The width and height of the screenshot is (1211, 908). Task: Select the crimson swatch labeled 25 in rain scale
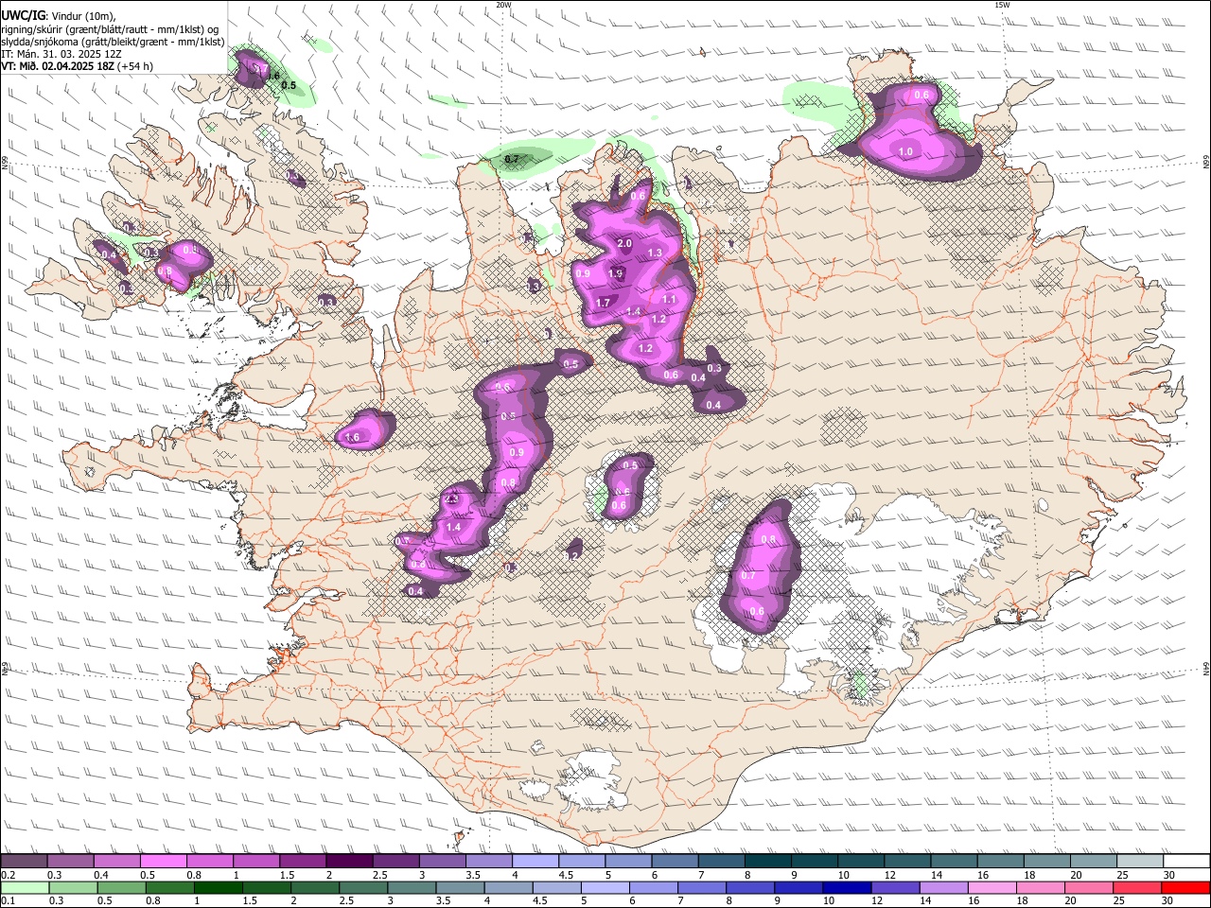tap(1136, 887)
